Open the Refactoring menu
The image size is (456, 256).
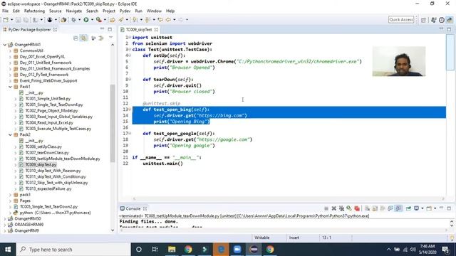(34, 11)
